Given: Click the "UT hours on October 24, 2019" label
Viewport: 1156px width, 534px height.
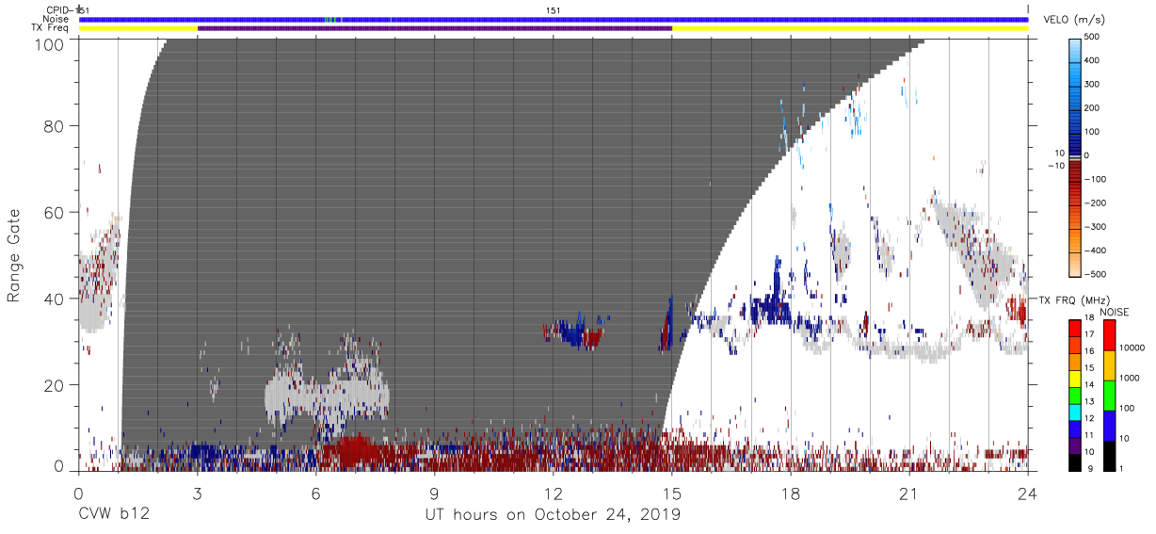Looking at the screenshot, I should [553, 515].
